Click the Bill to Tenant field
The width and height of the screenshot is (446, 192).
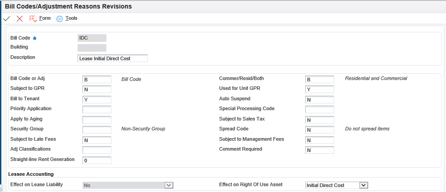pos(97,99)
